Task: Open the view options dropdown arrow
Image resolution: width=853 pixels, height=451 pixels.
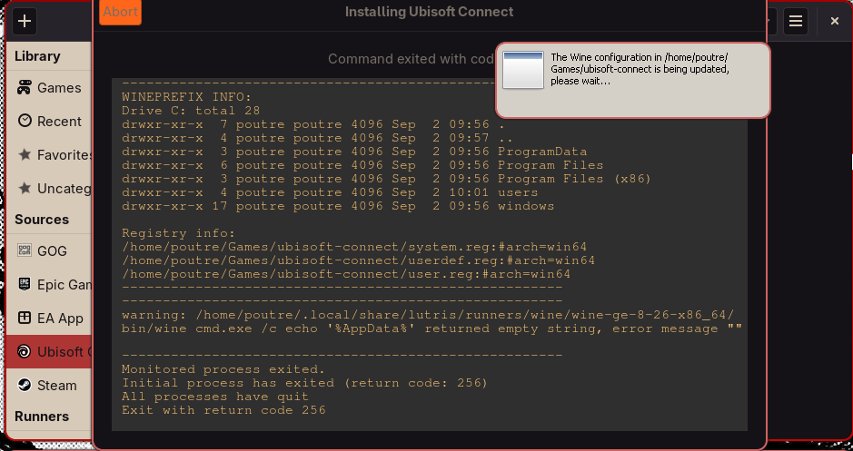Action: pyautogui.click(x=769, y=21)
